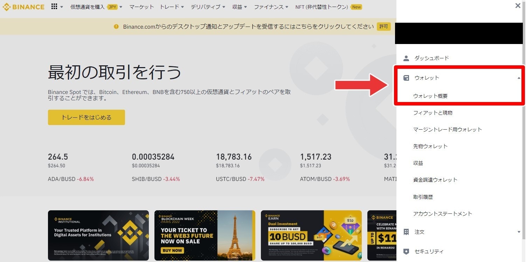
Task: Open the apps grid menu icon
Action: point(54,7)
